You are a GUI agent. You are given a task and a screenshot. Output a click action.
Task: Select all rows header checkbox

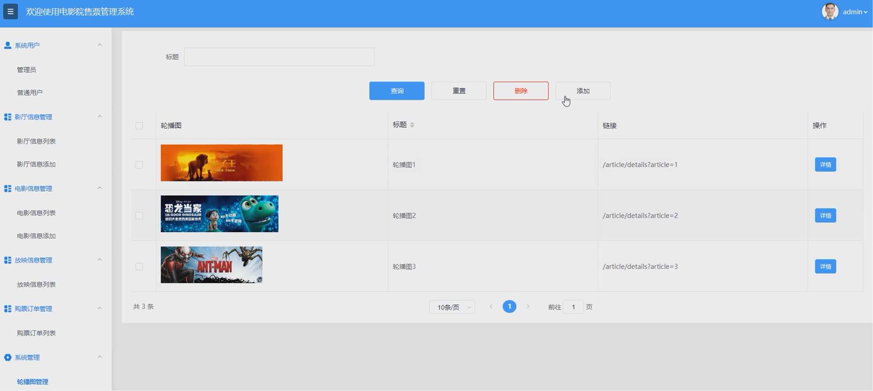pos(139,125)
